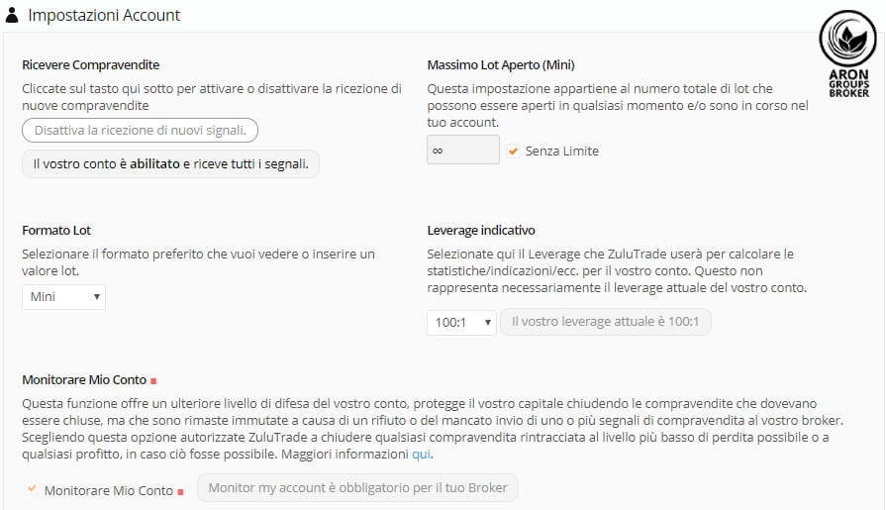Click the arrow of the Mini selector

tap(97, 297)
